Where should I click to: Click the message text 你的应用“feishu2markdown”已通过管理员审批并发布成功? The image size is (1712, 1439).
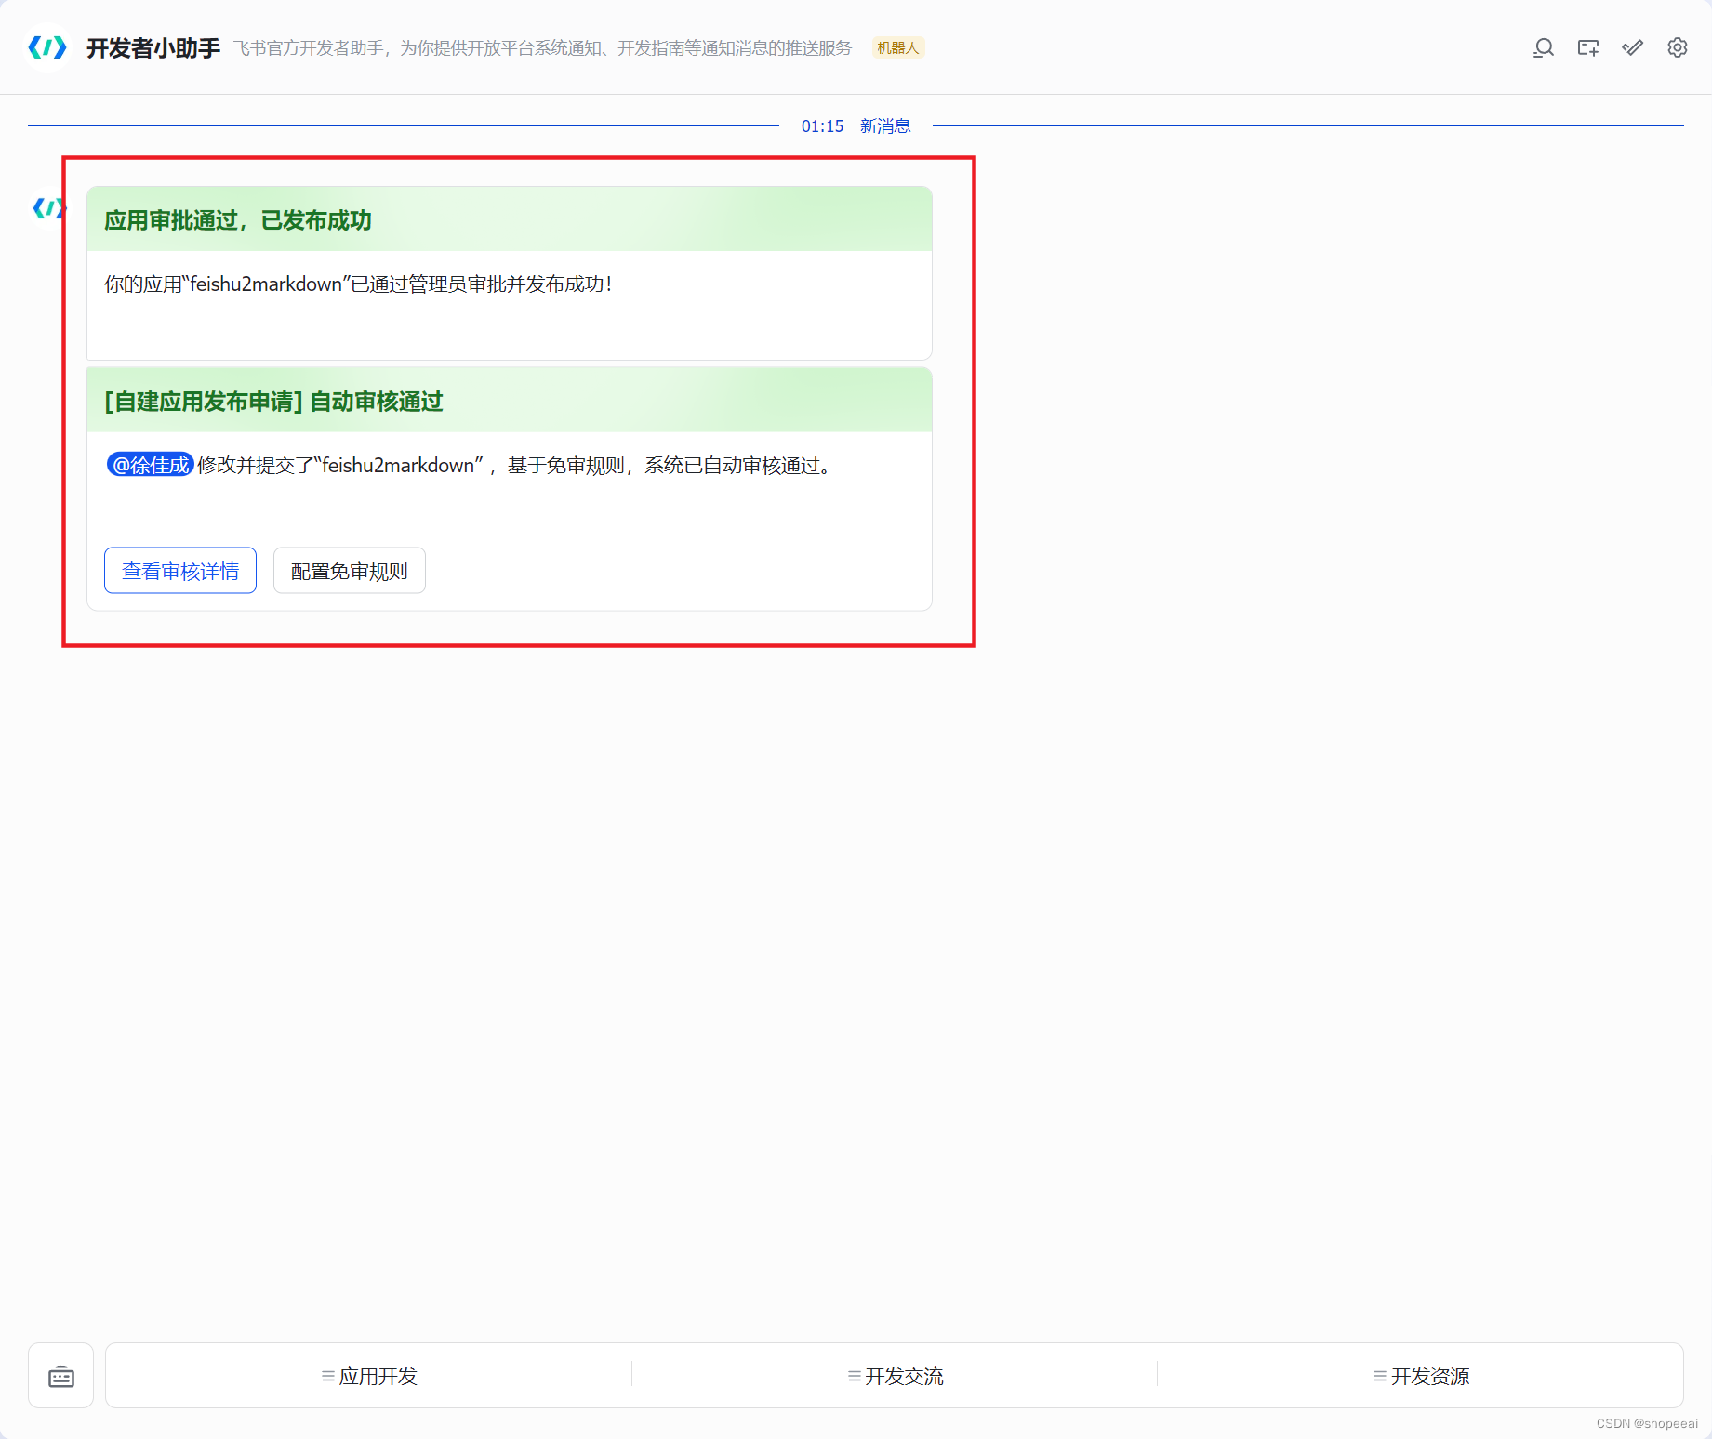(x=358, y=284)
